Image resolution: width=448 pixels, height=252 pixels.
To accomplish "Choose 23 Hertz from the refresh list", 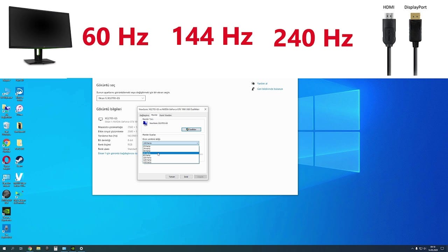I will [170, 146].
